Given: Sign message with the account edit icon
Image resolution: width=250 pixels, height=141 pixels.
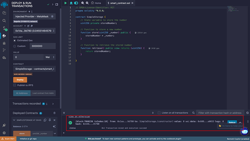Looking at the screenshot, I should (28, 26).
